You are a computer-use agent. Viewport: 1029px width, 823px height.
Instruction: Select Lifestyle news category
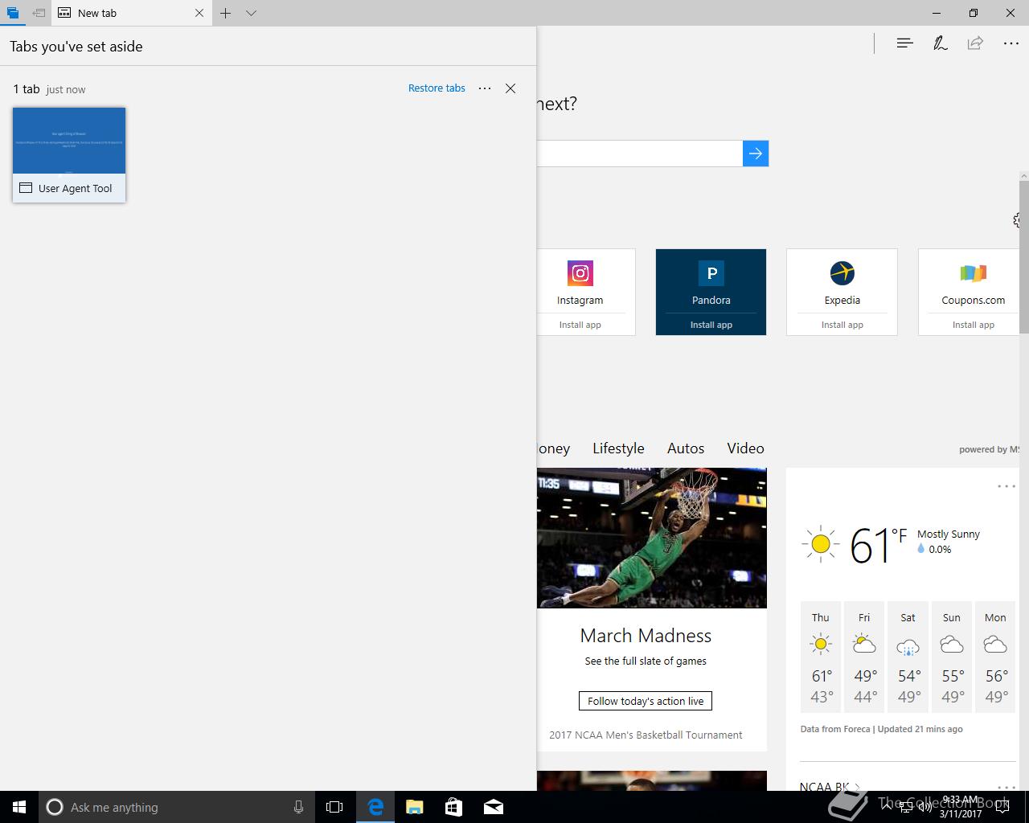click(x=618, y=448)
